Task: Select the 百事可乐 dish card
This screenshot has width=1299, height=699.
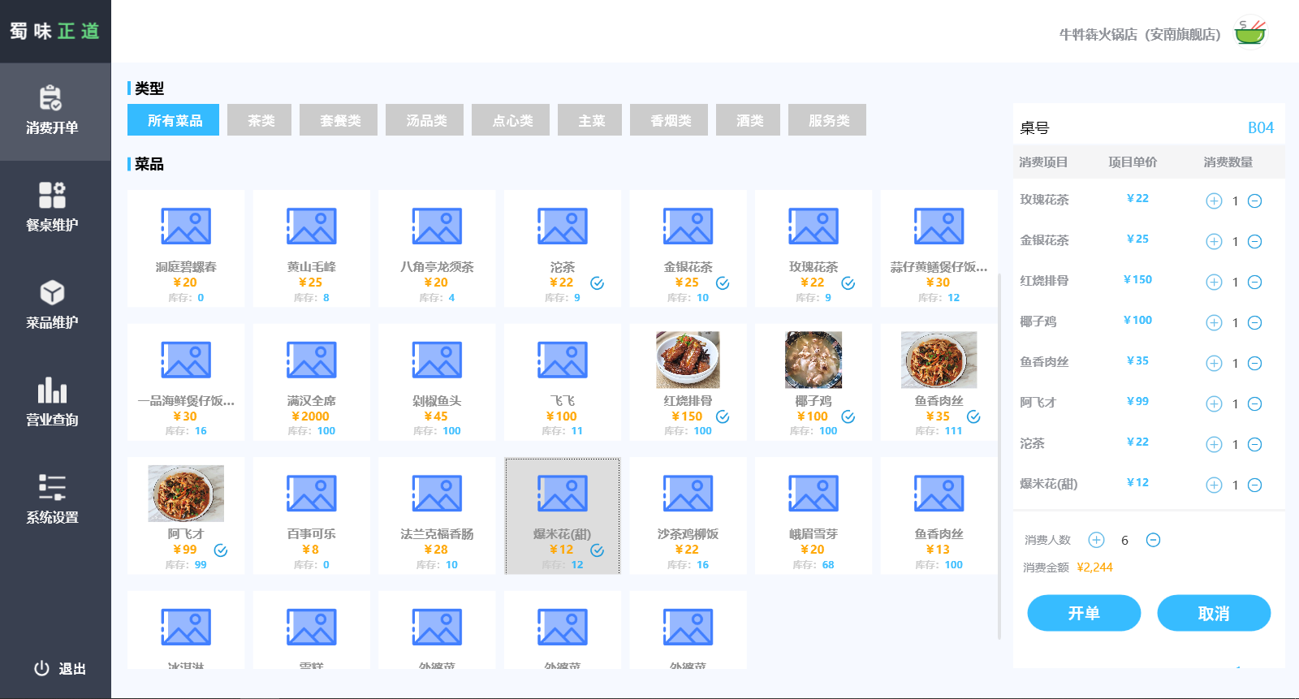Action: pos(312,516)
